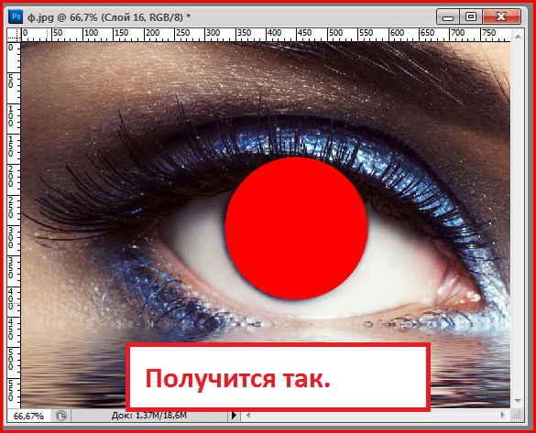The image size is (536, 433).
Task: Close the ф.jpg document window
Action: point(501,16)
